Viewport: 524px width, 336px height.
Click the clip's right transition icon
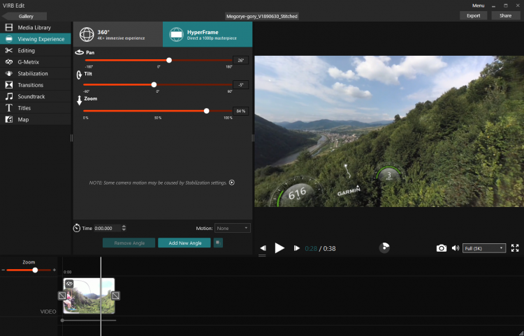point(115,296)
